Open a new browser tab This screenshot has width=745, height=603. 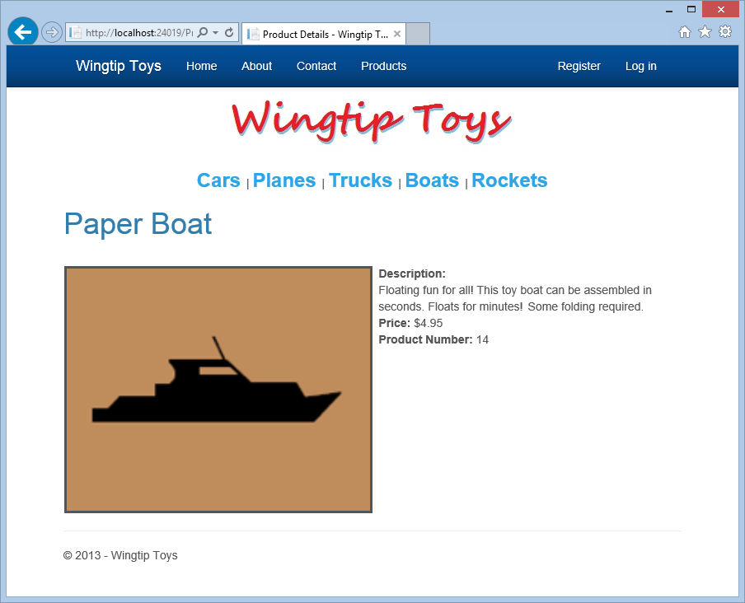click(419, 34)
